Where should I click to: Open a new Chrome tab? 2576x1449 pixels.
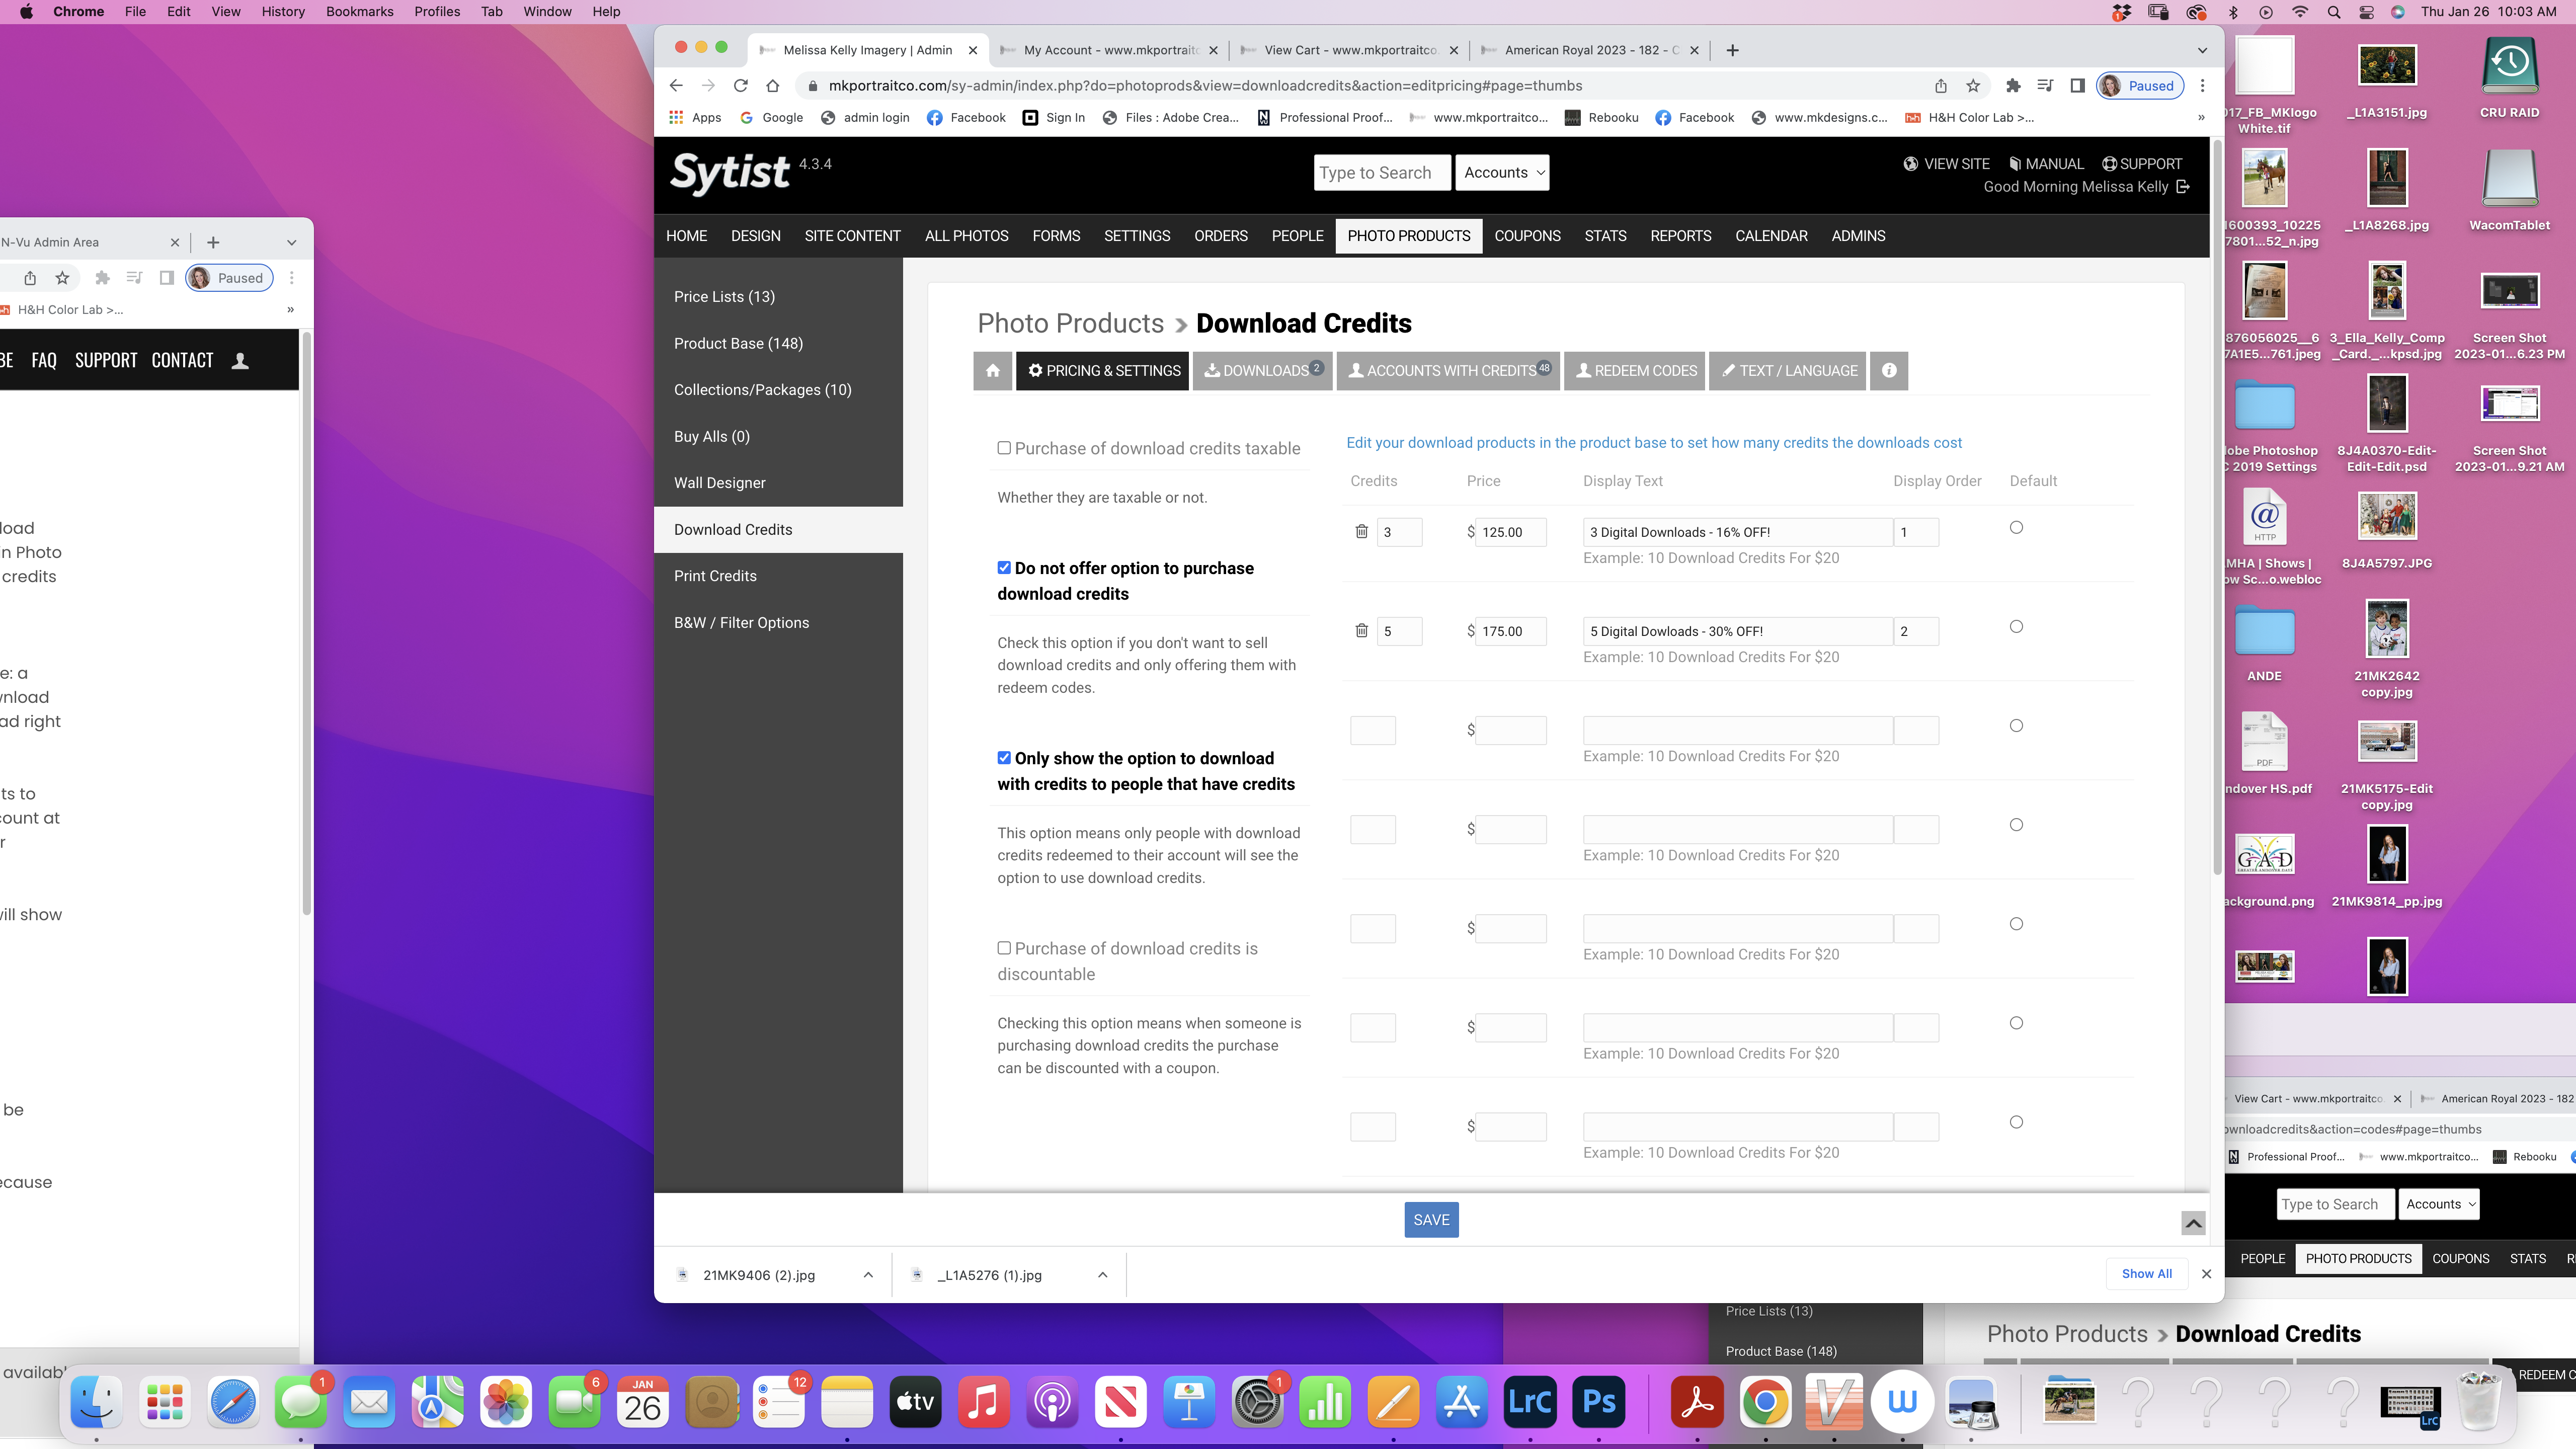(1732, 50)
